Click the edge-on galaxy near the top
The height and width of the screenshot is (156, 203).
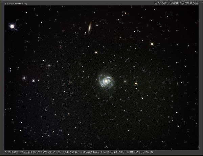click(x=90, y=26)
